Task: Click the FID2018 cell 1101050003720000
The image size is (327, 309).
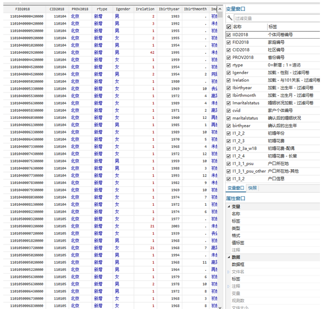Action: pos(25,248)
